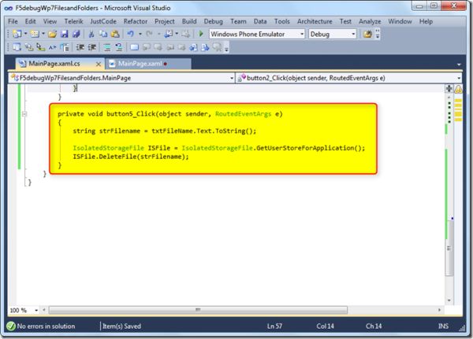
Task: Click the text editor toolbar options overflow arrow
Action: click(226, 47)
